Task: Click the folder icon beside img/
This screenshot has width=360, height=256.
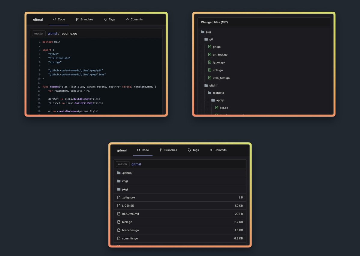Action: pos(119,181)
